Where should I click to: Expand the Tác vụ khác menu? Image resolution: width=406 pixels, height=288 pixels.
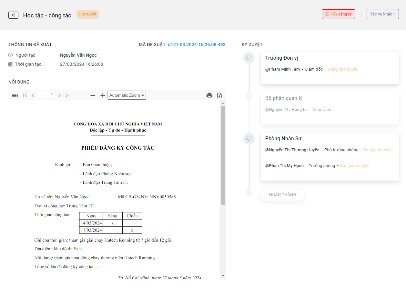tap(382, 14)
